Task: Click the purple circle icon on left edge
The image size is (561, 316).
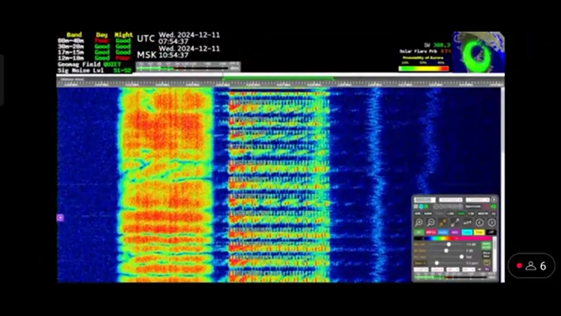Action: click(60, 218)
